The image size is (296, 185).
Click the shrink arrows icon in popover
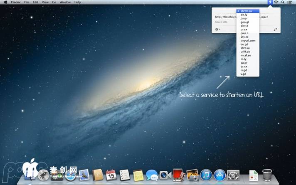(276, 30)
